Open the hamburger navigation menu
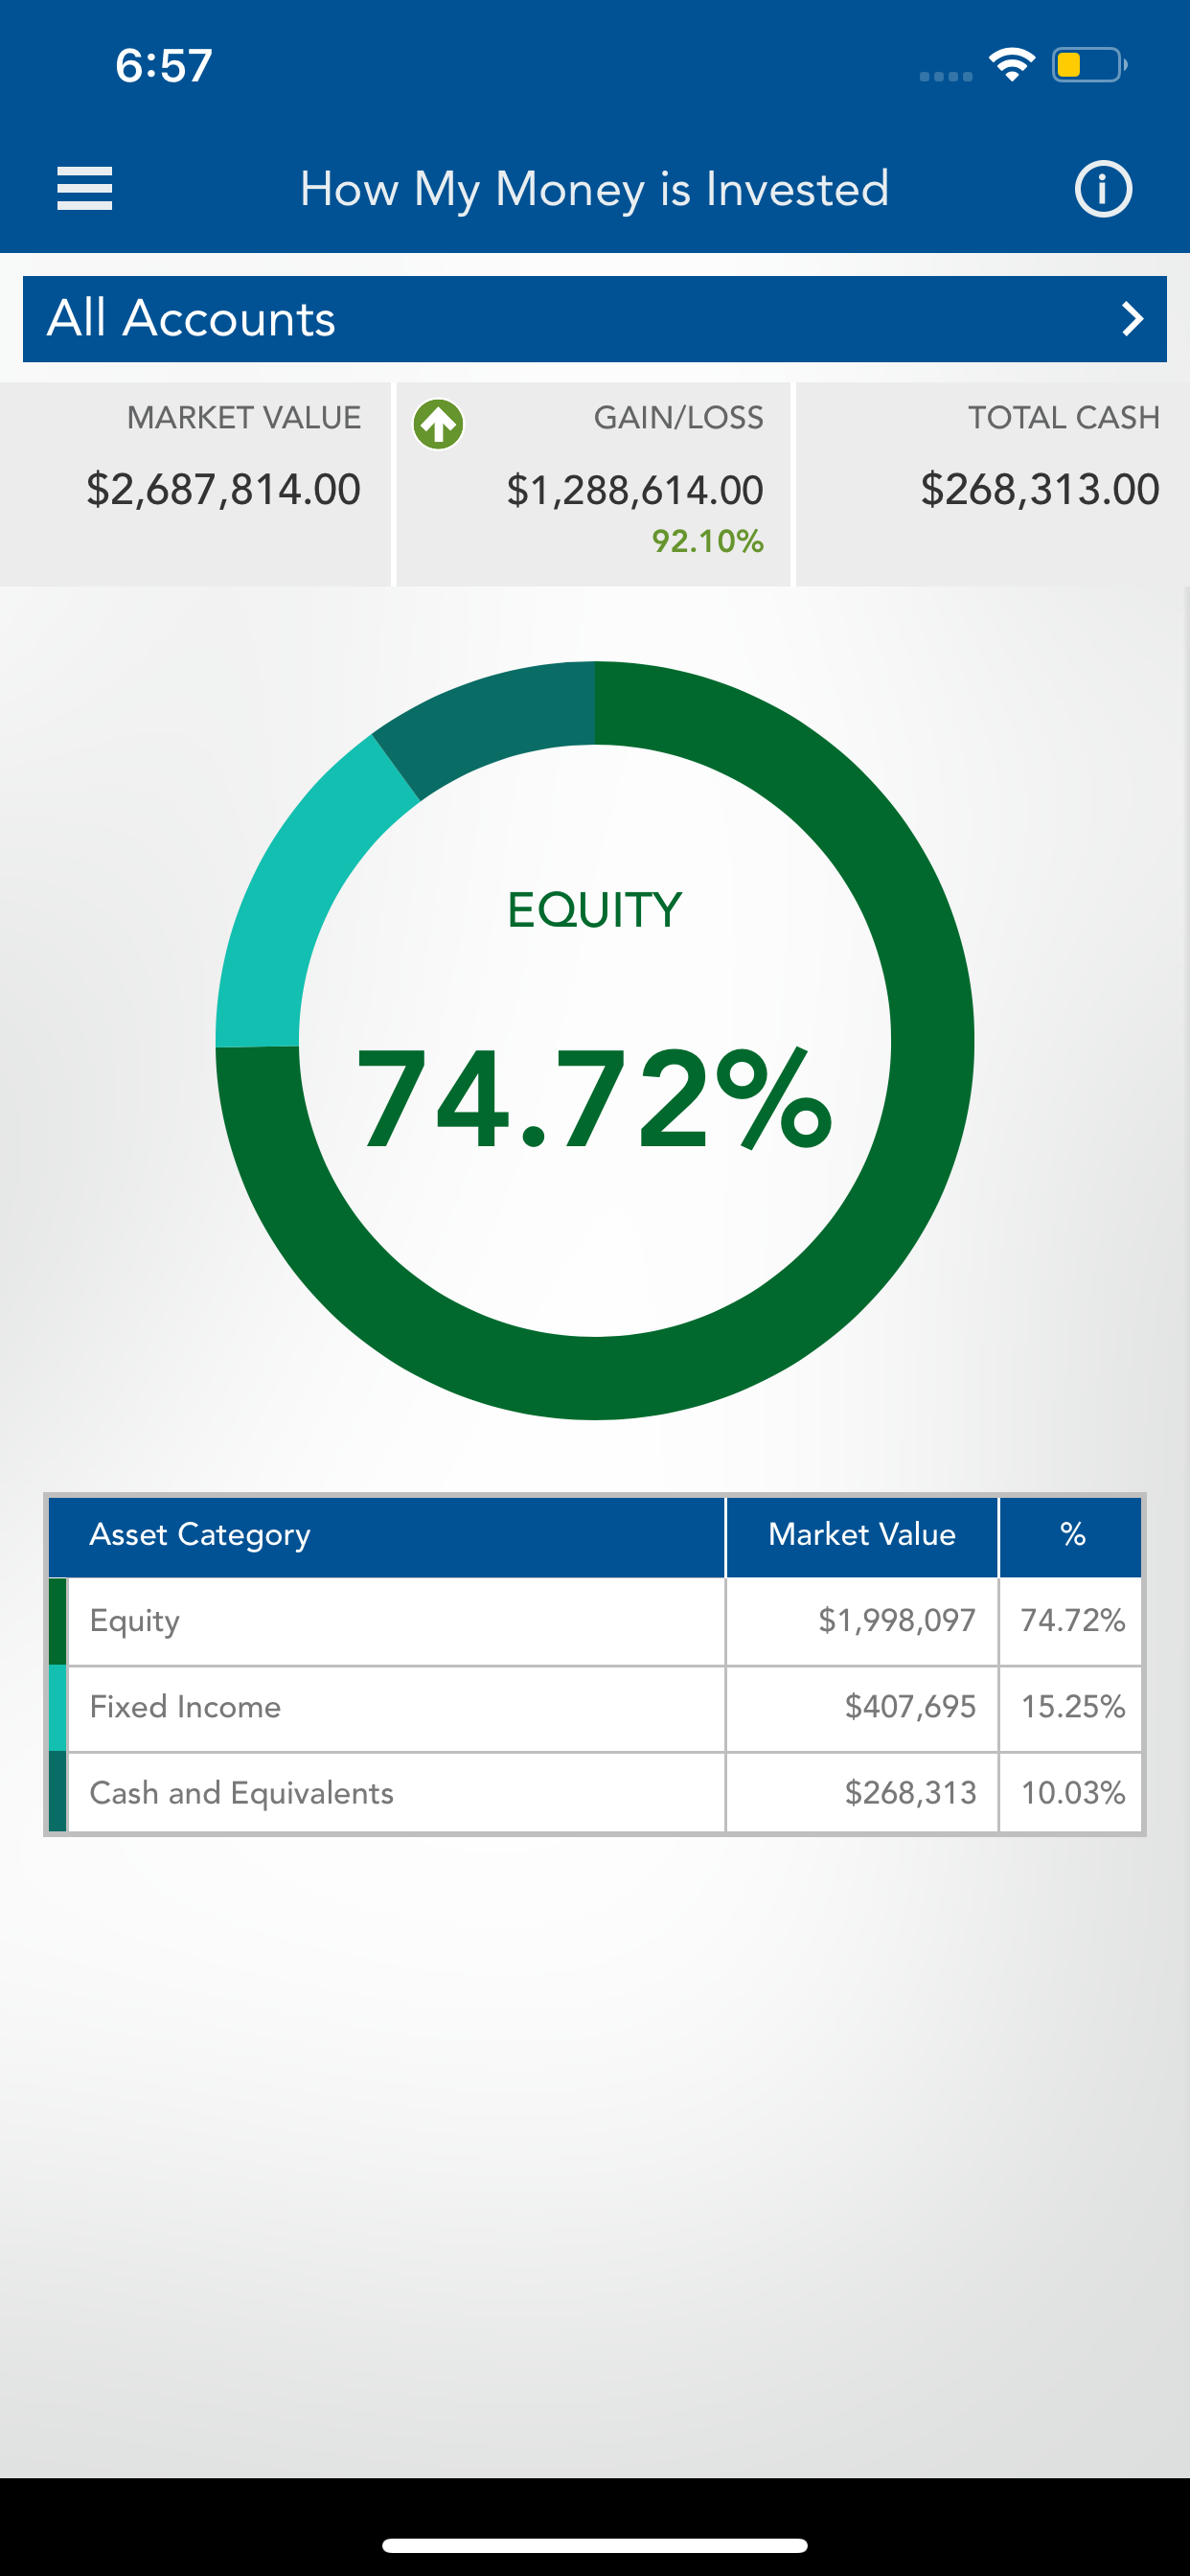1190x2576 pixels. coord(85,189)
